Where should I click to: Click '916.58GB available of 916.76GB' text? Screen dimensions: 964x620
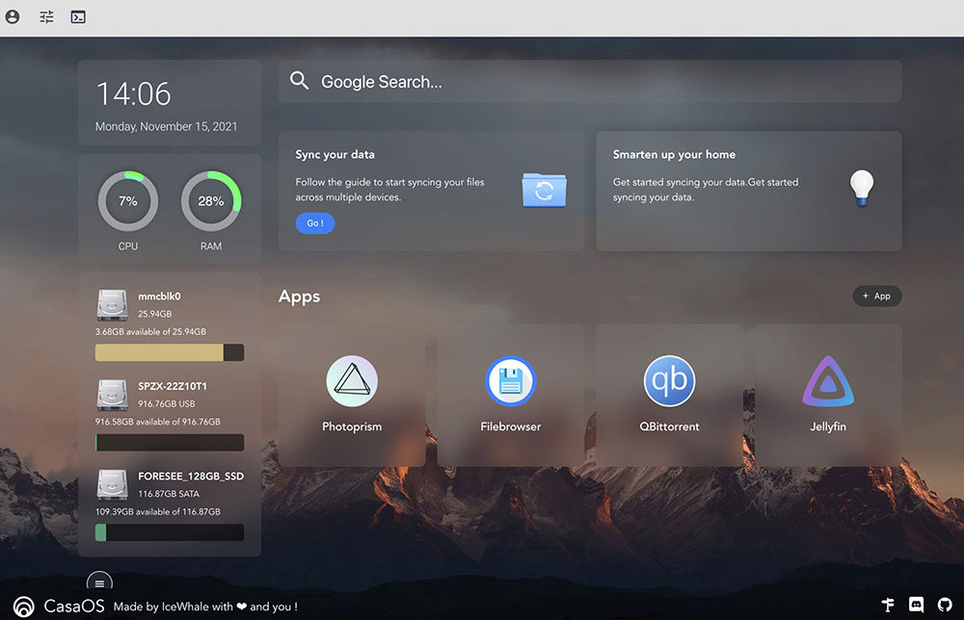point(157,422)
